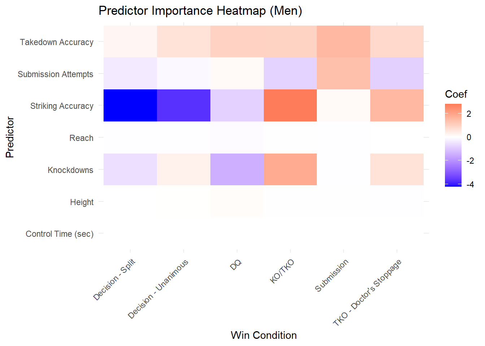Click the Predictor Importance Heatmap (Men) title
The image size is (485, 346).
[200, 11]
